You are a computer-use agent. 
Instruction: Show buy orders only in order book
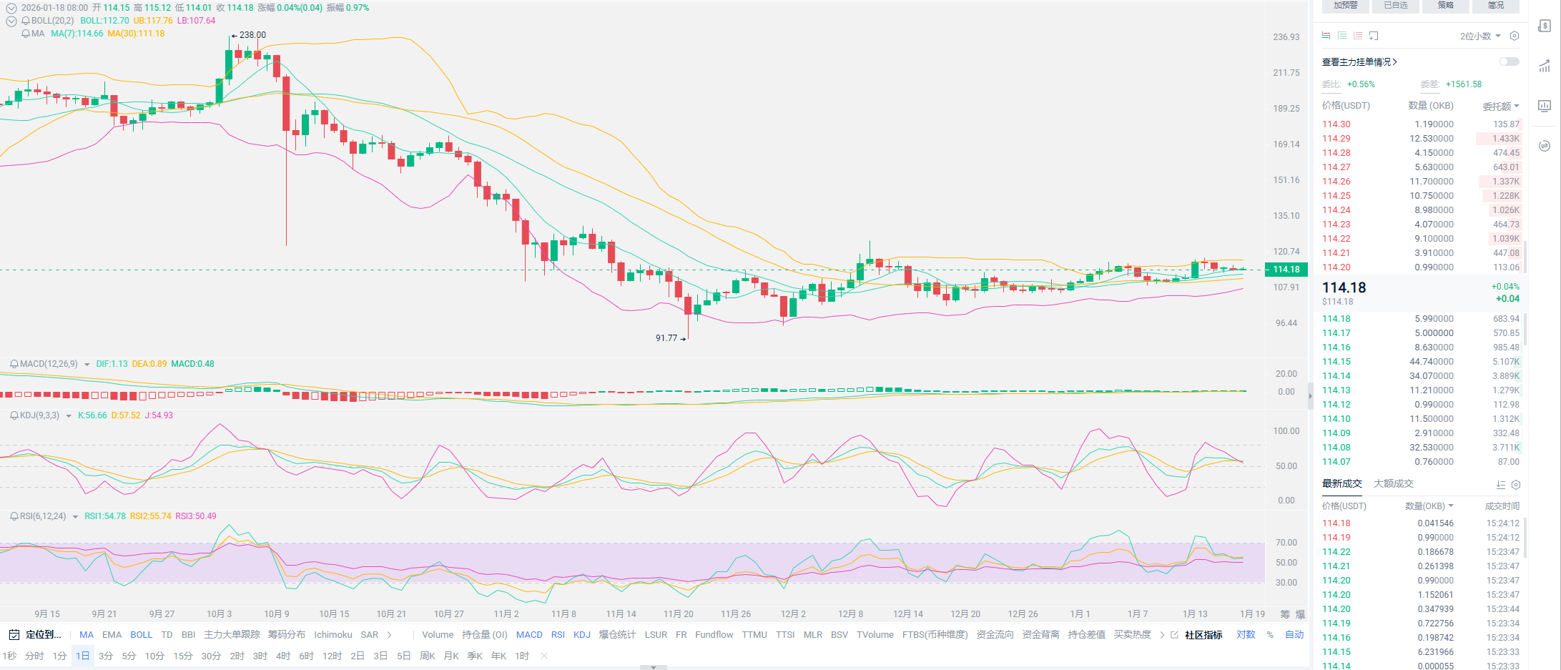coord(1342,36)
